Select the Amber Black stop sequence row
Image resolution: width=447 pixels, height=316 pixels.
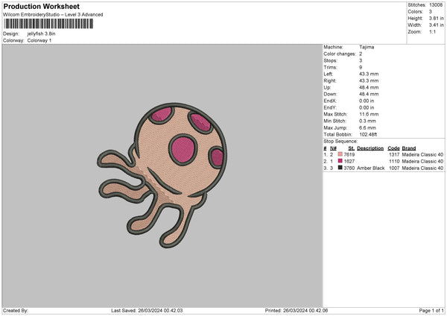[370, 168]
